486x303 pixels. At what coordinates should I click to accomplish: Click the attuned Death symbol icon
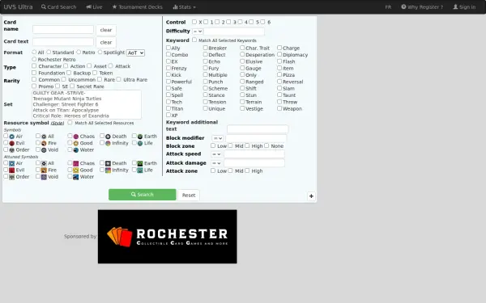[108, 163]
